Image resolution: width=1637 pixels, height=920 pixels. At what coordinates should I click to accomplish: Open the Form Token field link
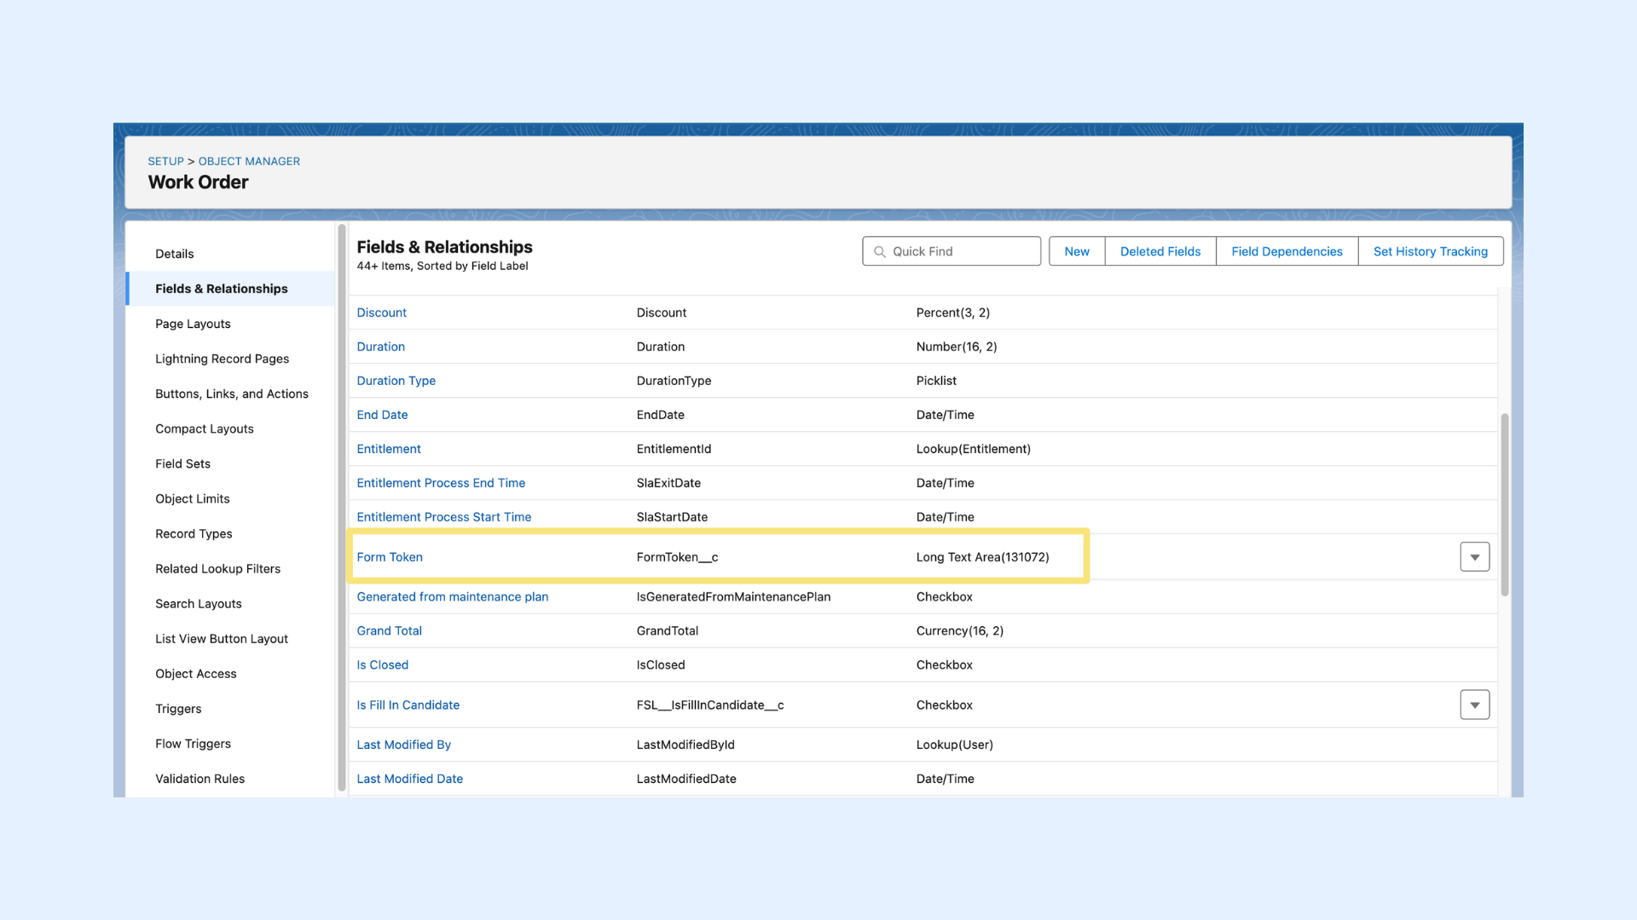coord(390,557)
